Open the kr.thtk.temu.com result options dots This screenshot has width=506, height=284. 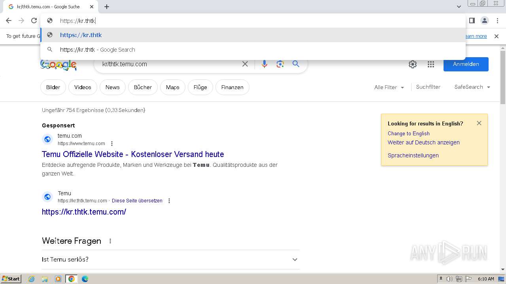pyautogui.click(x=169, y=201)
